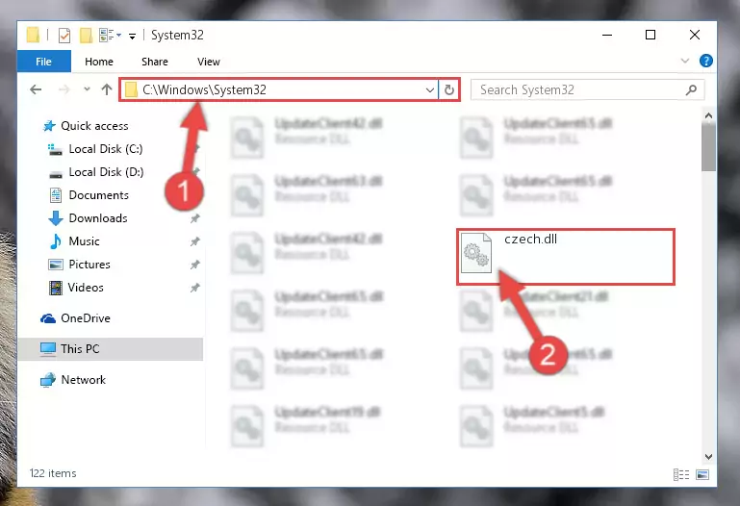Image resolution: width=740 pixels, height=506 pixels.
Task: Click the folder icon in title bar
Action: (33, 35)
